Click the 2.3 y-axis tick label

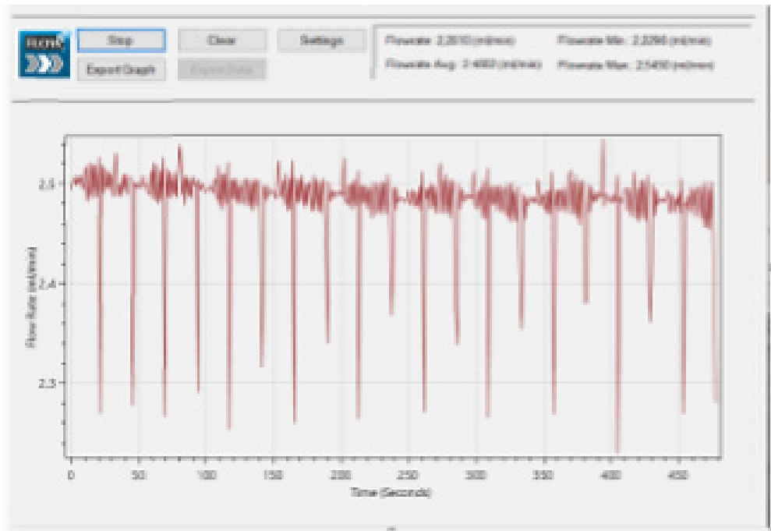46,383
